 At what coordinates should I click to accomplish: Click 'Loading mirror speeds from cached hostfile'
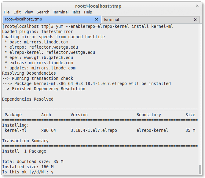(x=53, y=37)
